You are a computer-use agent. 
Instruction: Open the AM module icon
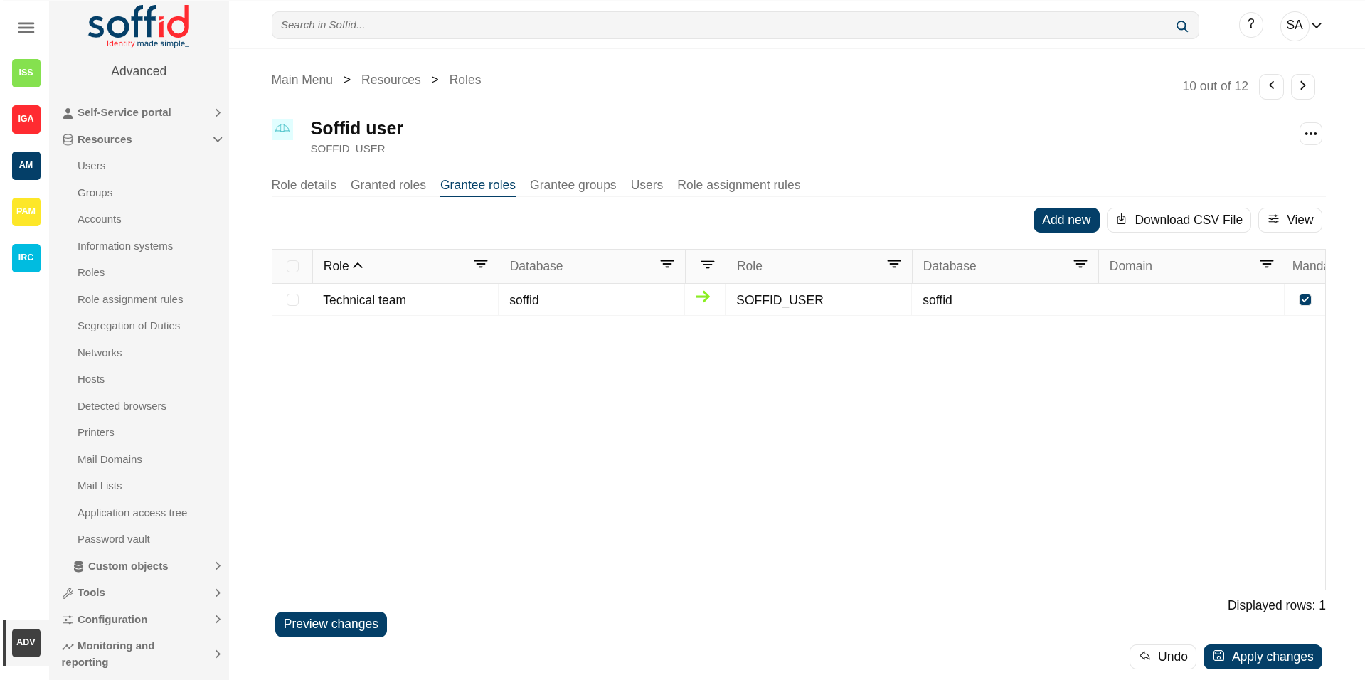26,165
